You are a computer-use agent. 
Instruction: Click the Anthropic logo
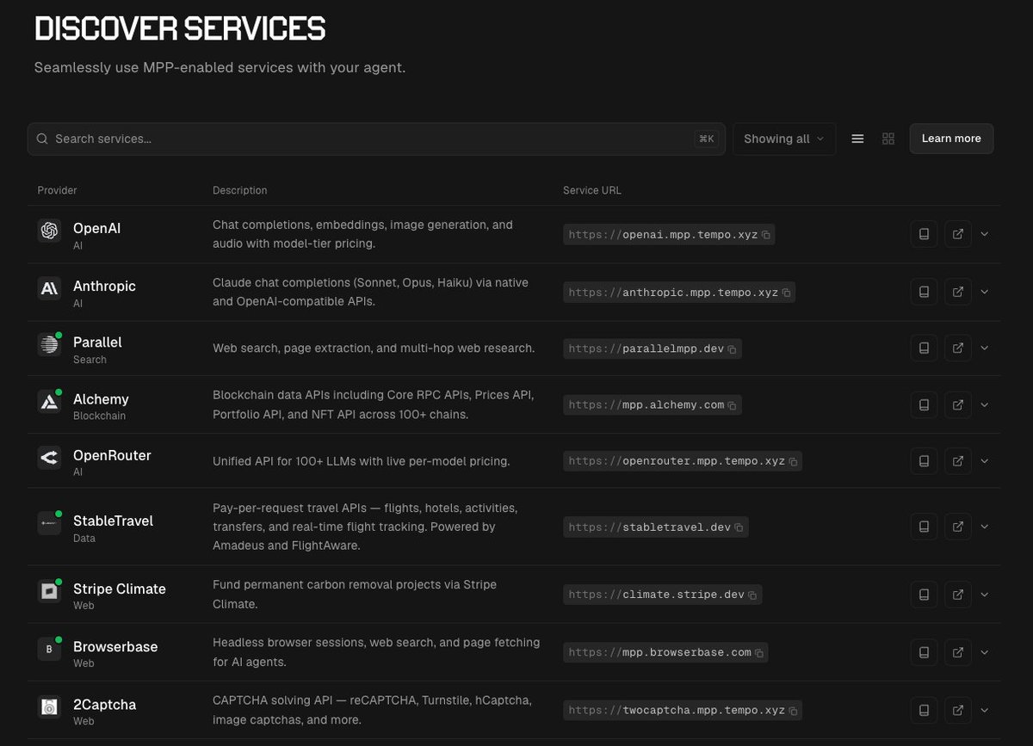coord(49,288)
